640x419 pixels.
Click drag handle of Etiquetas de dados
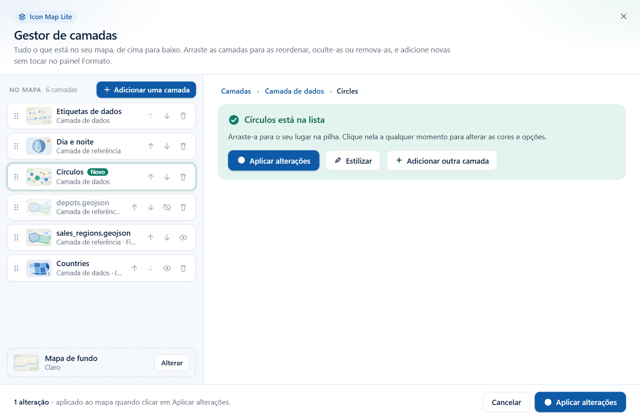coord(16,116)
